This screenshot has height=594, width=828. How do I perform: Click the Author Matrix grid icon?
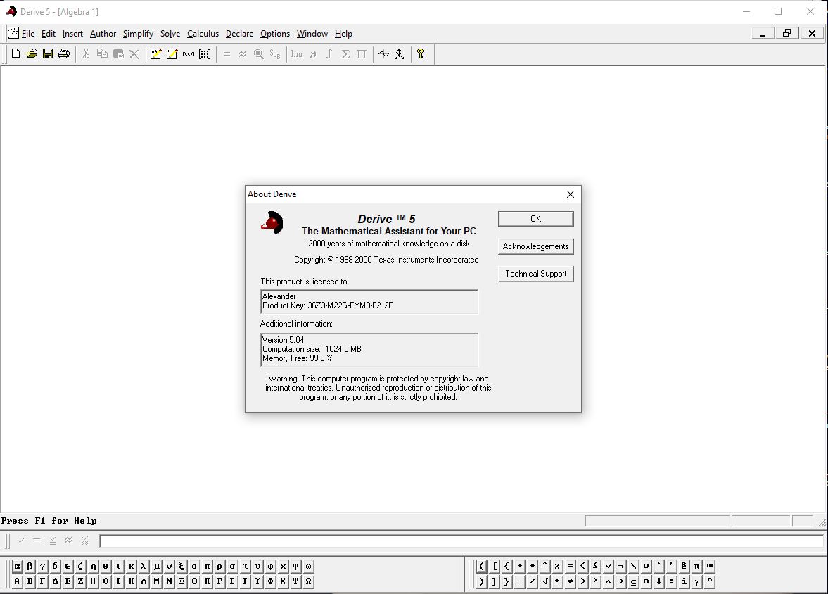tap(205, 54)
